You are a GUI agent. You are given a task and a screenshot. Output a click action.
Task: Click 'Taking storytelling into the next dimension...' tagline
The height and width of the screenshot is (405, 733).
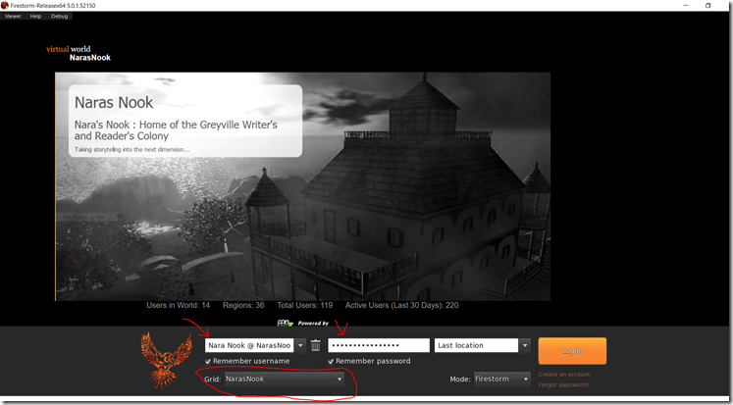click(131, 150)
